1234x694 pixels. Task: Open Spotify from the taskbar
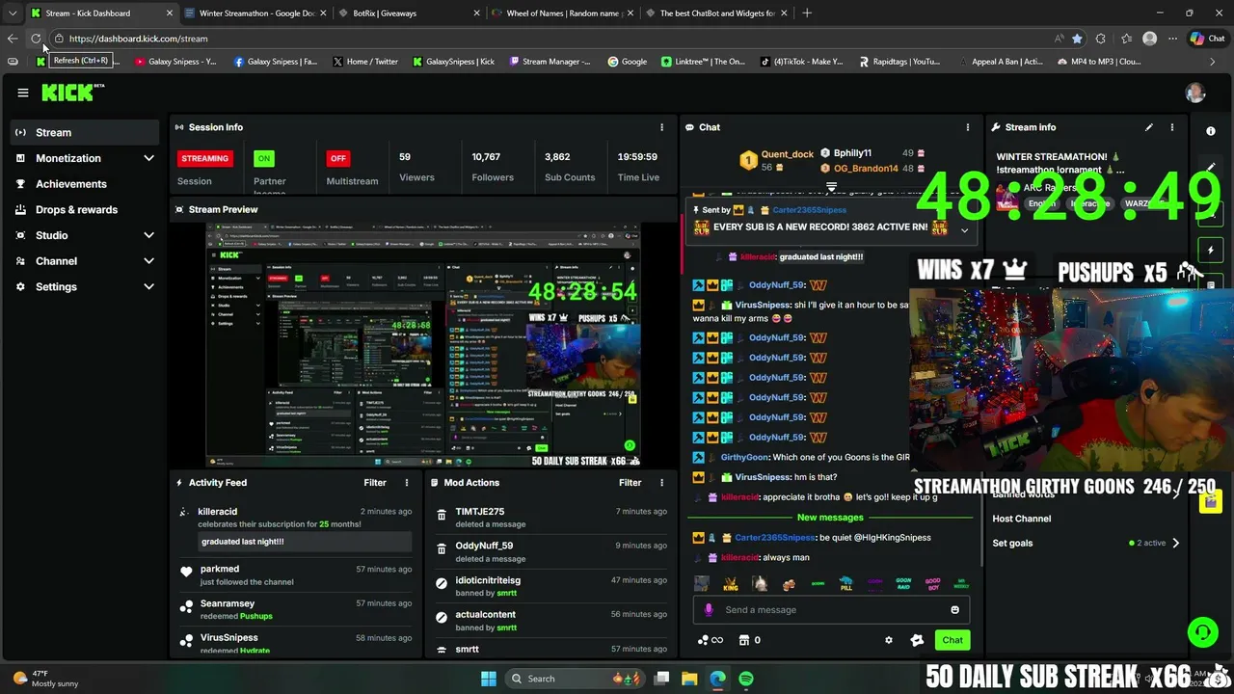tap(746, 679)
